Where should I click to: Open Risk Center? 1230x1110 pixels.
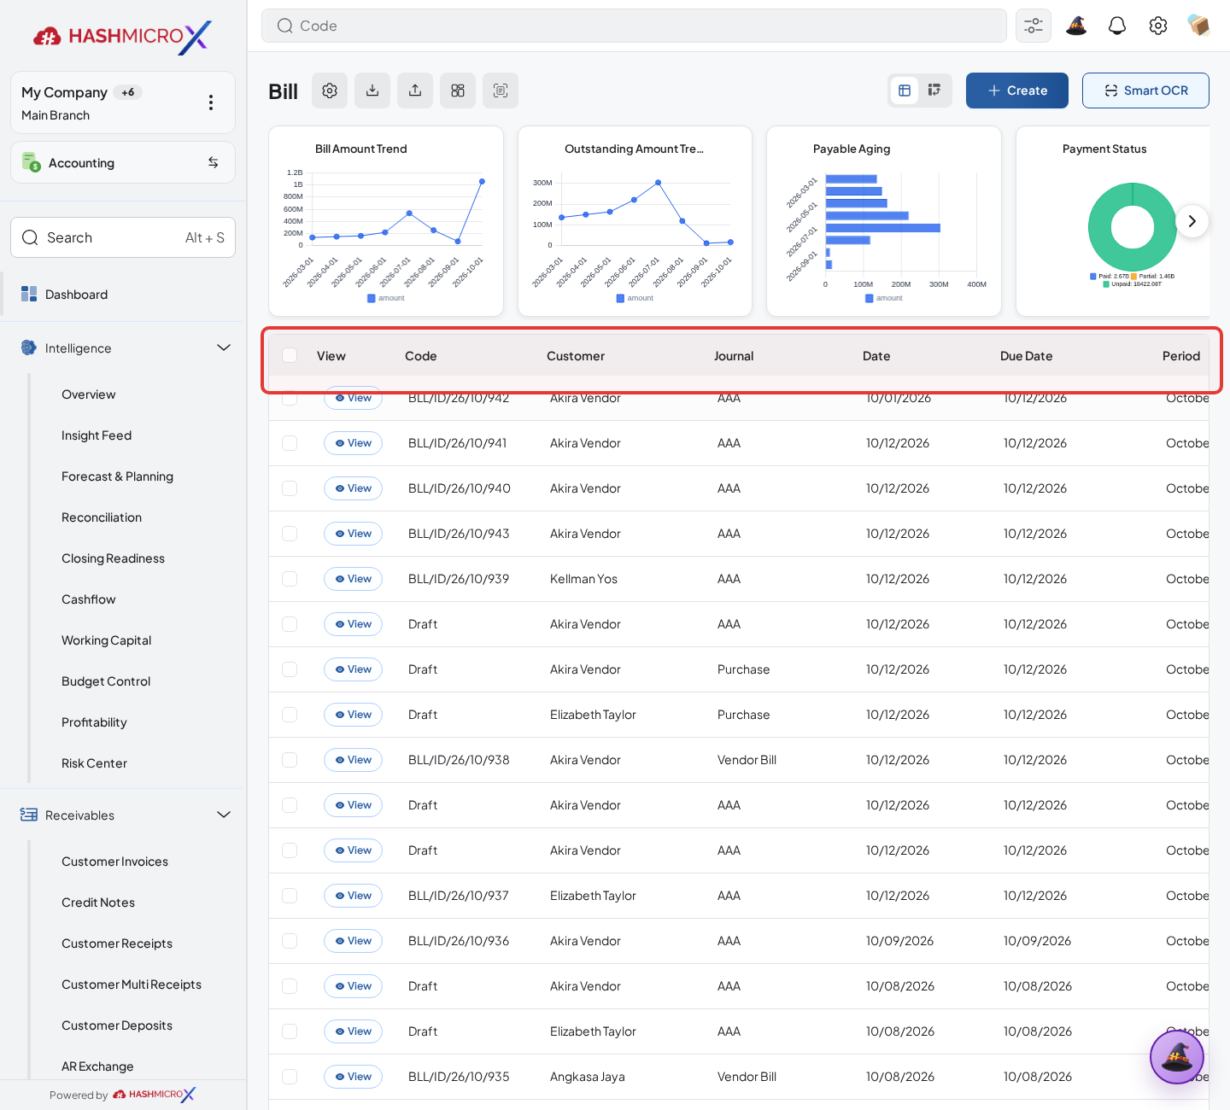[94, 763]
